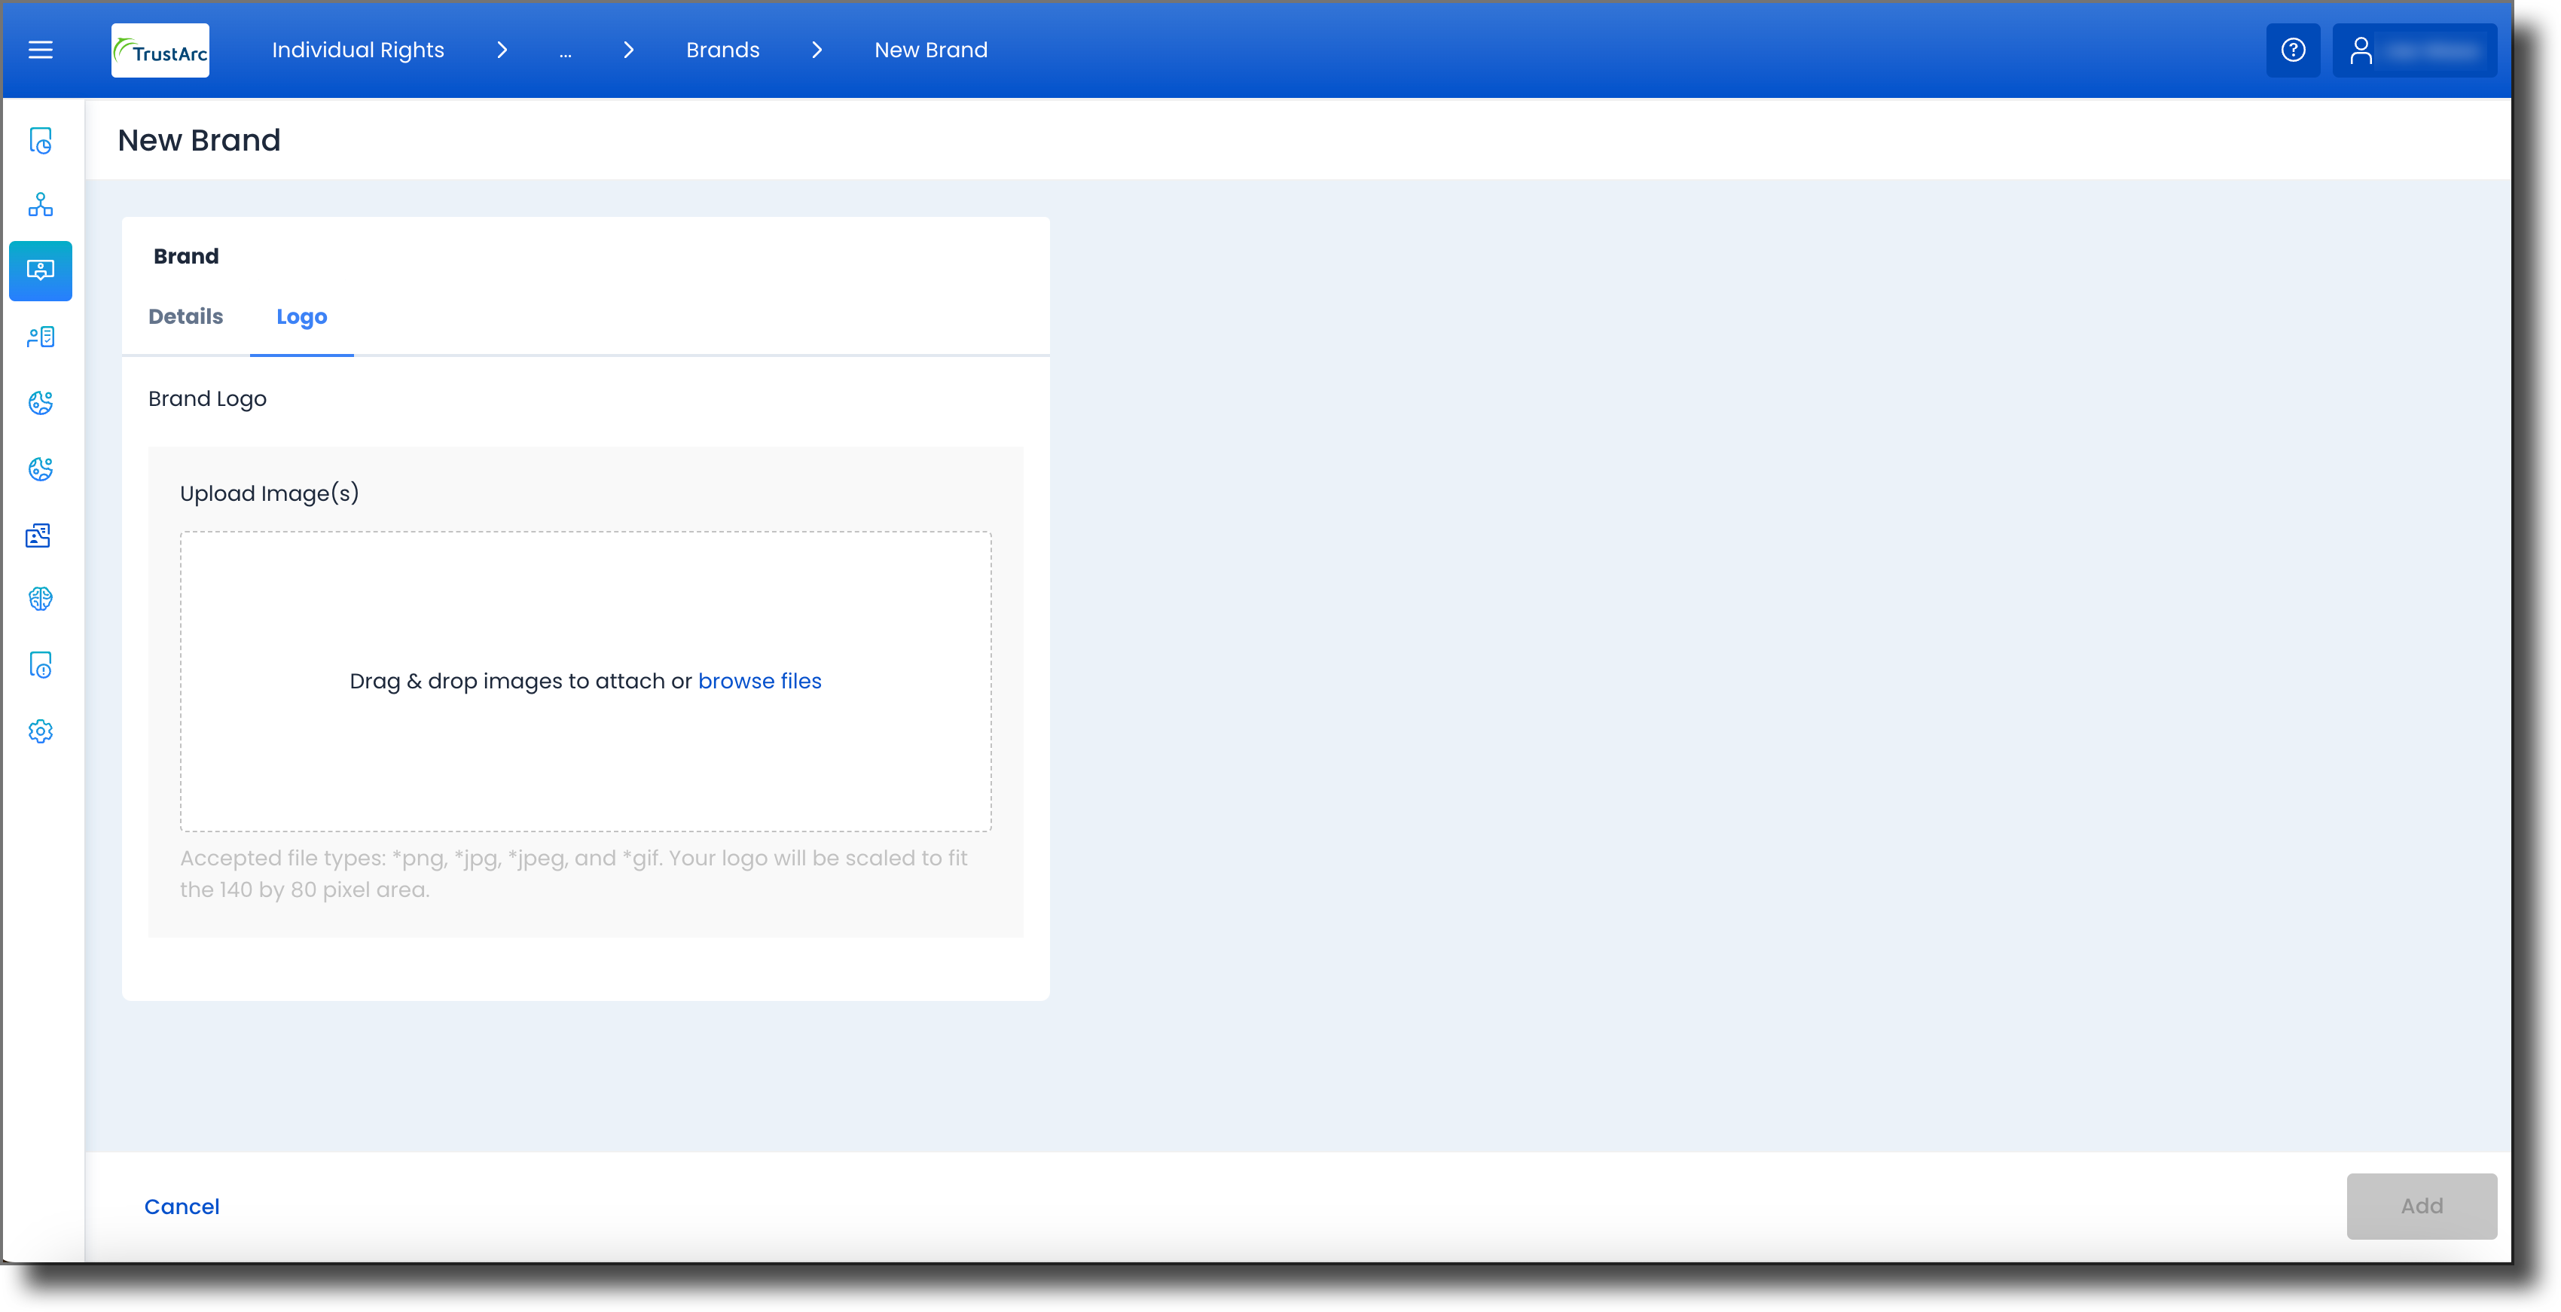Select the highlighted Individual Rights sidebar icon
This screenshot has width=2561, height=1312.
click(41, 270)
